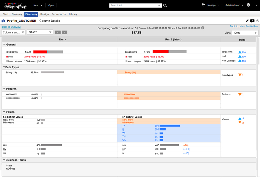Image resolution: width=260 pixels, height=179 pixels.
Task: Open the Manage dropdown menu
Action: (213, 5)
